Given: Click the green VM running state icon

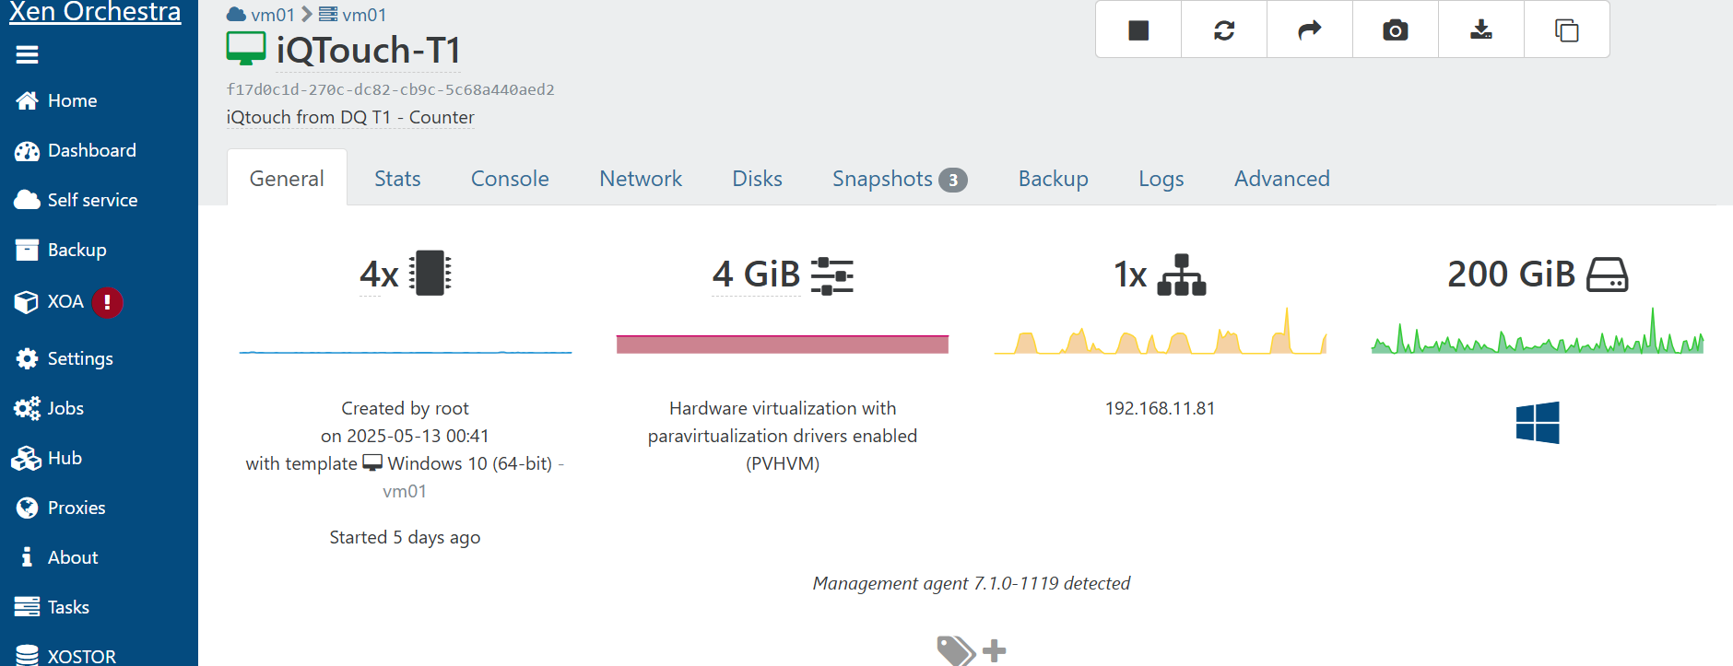Looking at the screenshot, I should tap(246, 49).
